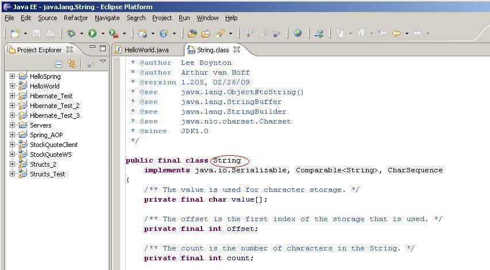Maximize the Project Explorer panel
This screenshot has width=490, height=270.
103,48
